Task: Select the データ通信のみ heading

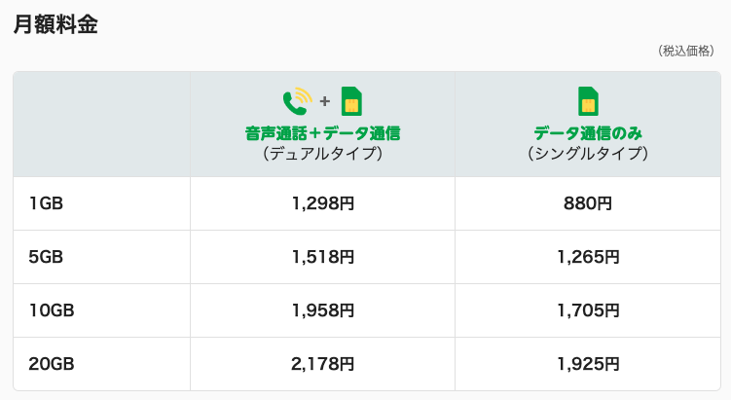Action: (588, 133)
